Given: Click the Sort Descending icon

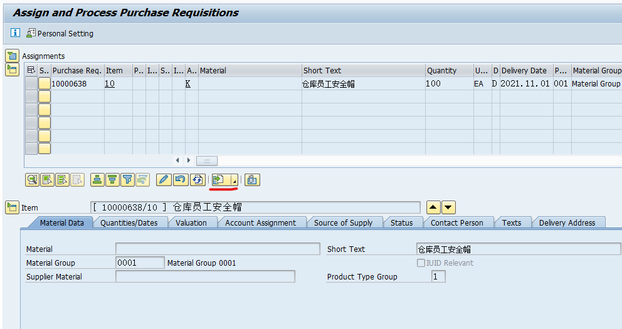Looking at the screenshot, I should [112, 180].
